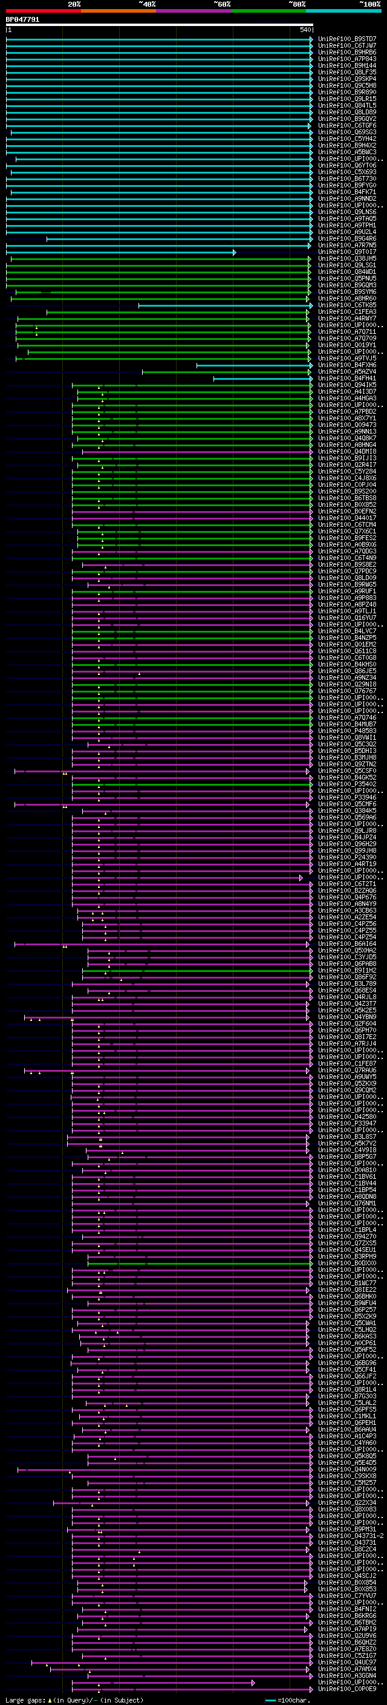Select the UniRef100_Q9LSG1 label
This screenshot has width=387, height=1705.
pyautogui.click(x=346, y=266)
